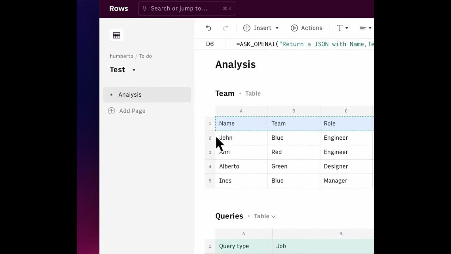Open the text format dropdown
Viewport: 451px width, 254px height.
tap(342, 28)
